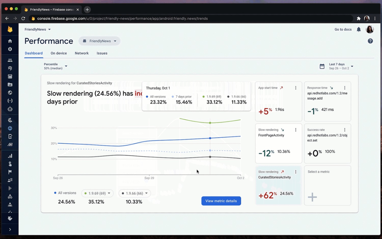Open Analytics bar chart icon in sidebar
This screenshot has width=382, height=239.
click(10, 156)
